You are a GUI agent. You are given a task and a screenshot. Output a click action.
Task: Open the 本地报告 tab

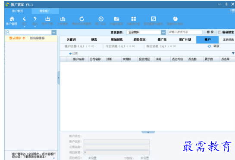(x=228, y=39)
